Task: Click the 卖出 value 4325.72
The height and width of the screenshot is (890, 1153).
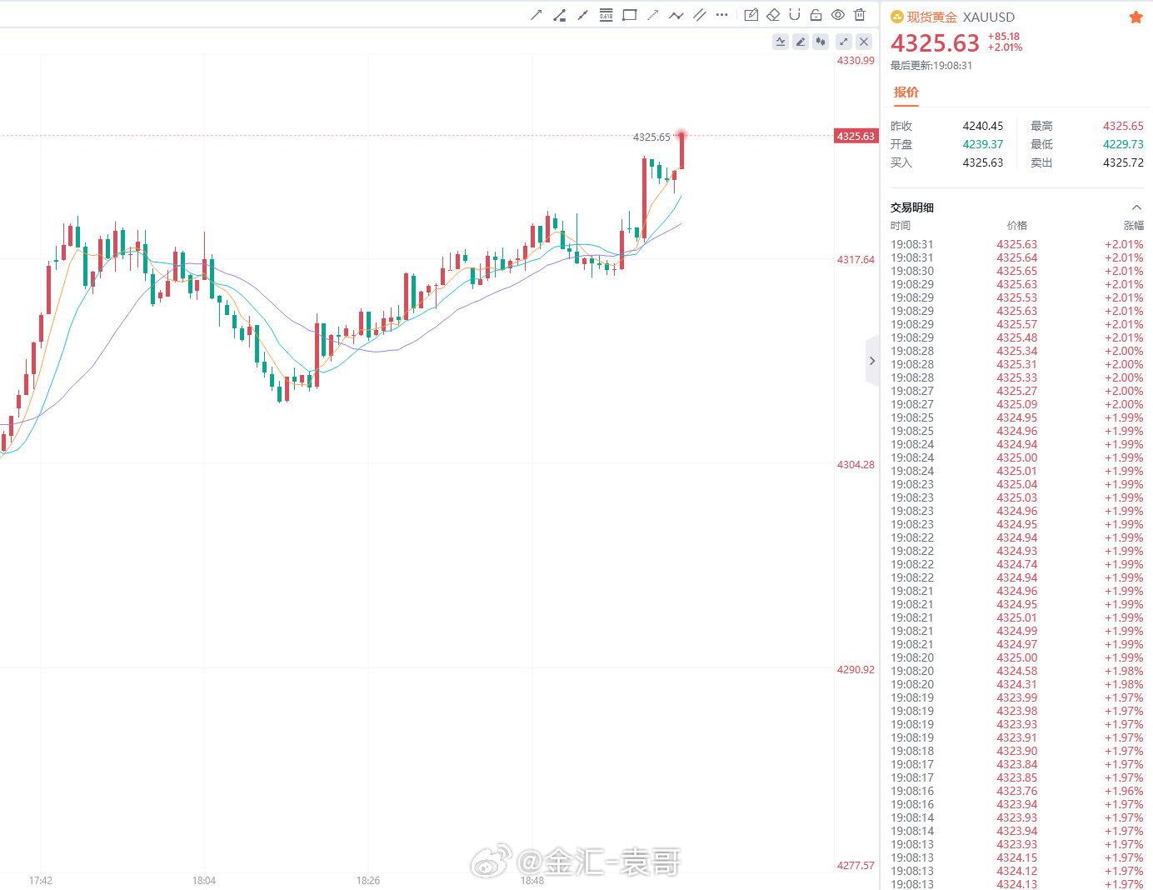Action: (1123, 162)
